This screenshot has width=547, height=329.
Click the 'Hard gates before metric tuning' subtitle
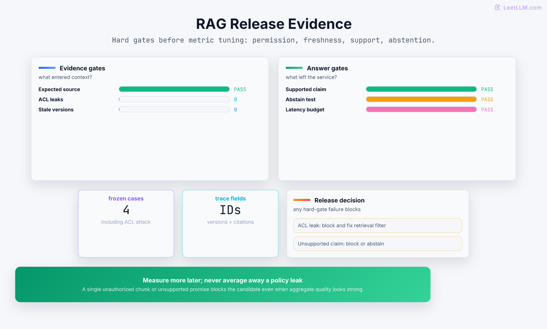point(273,40)
